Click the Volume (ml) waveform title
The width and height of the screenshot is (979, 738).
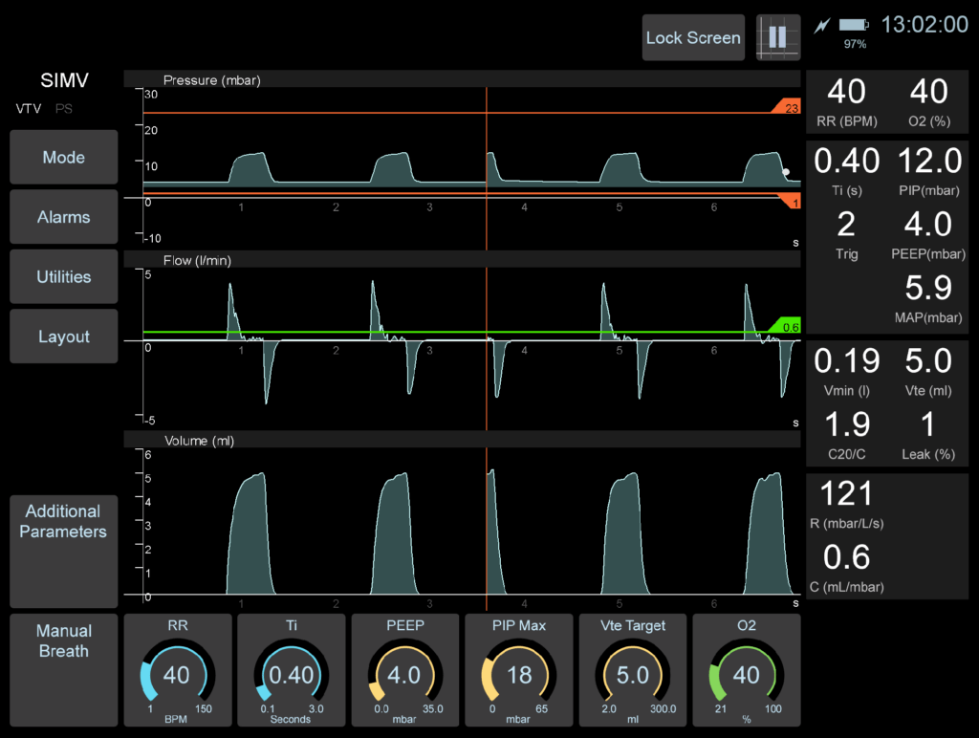199,441
